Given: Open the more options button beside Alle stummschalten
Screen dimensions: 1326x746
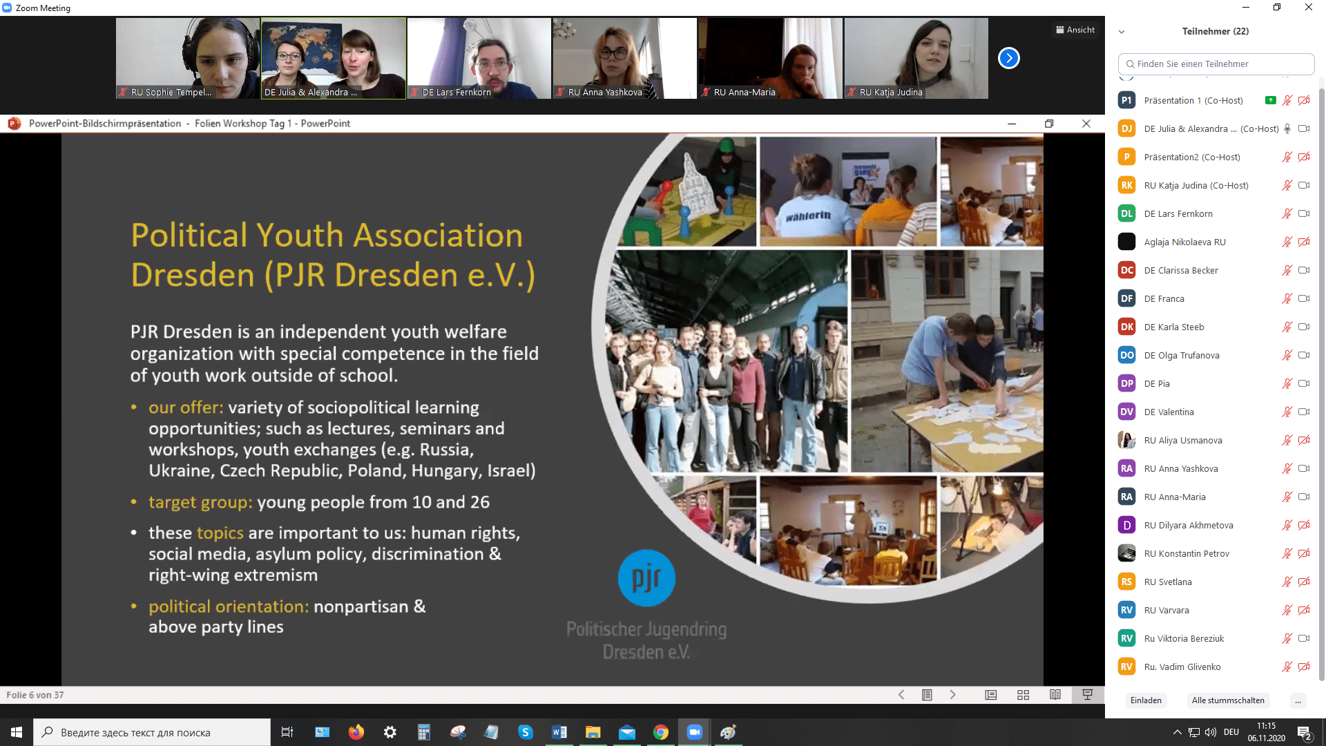Looking at the screenshot, I should tap(1298, 700).
